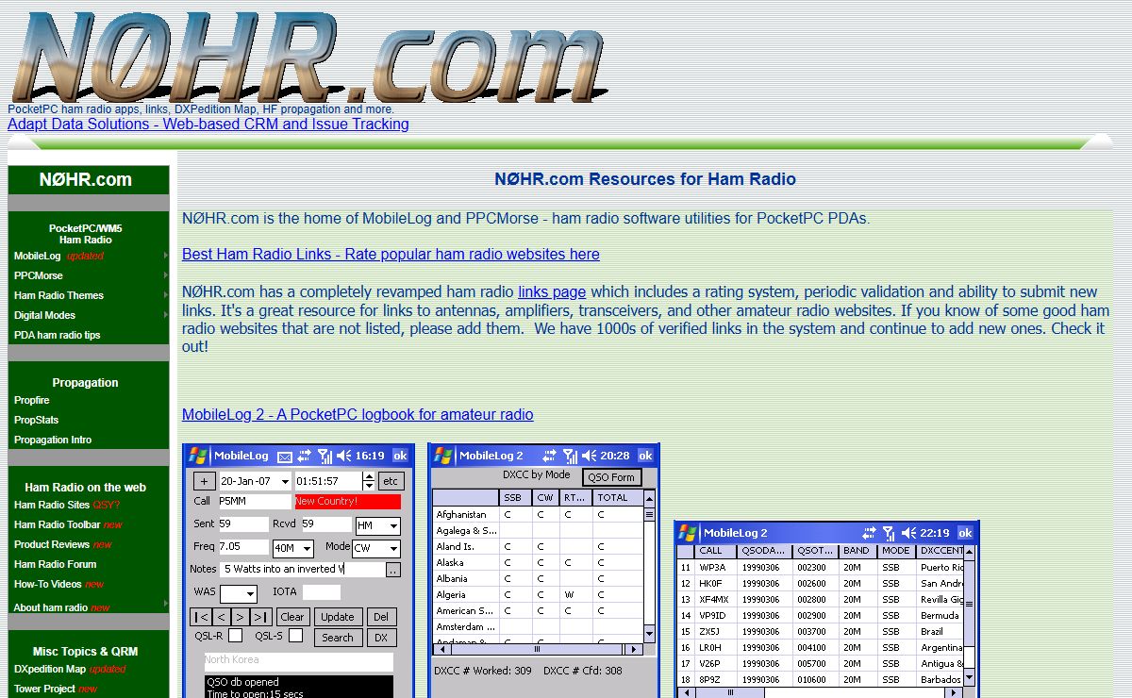Click the '..' button next to Notes
The height and width of the screenshot is (698, 1132).
tap(393, 570)
